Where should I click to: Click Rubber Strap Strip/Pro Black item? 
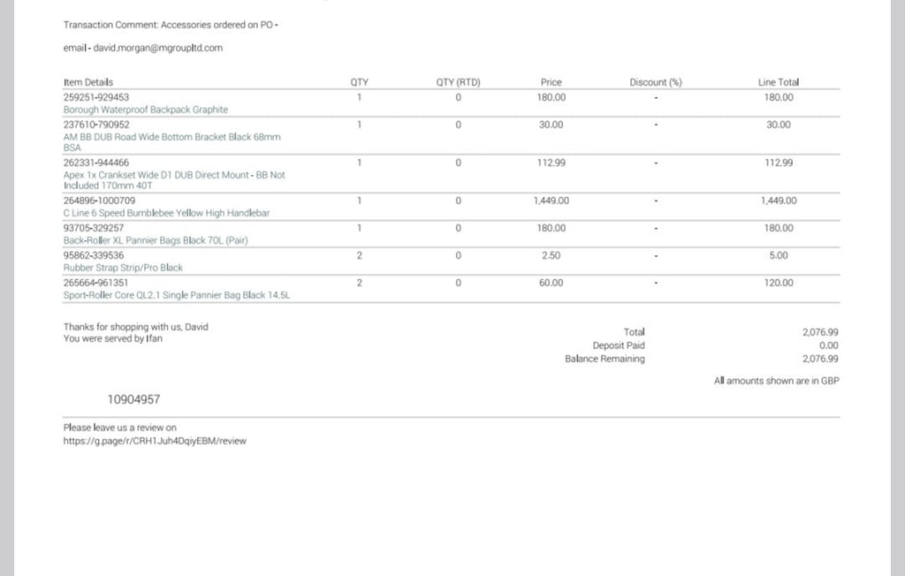(x=123, y=268)
